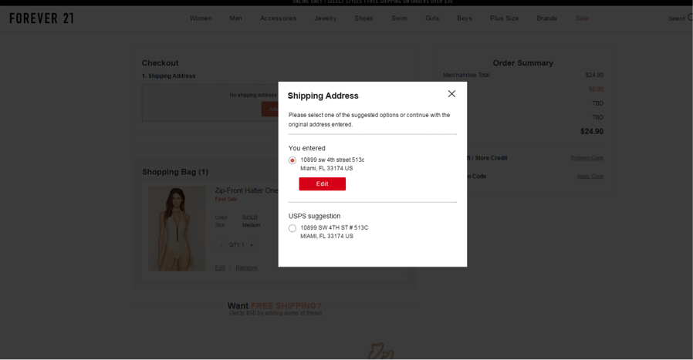
Task: Click the 'MIAMI, FL 33174 US' suggested line
Action: (326, 237)
